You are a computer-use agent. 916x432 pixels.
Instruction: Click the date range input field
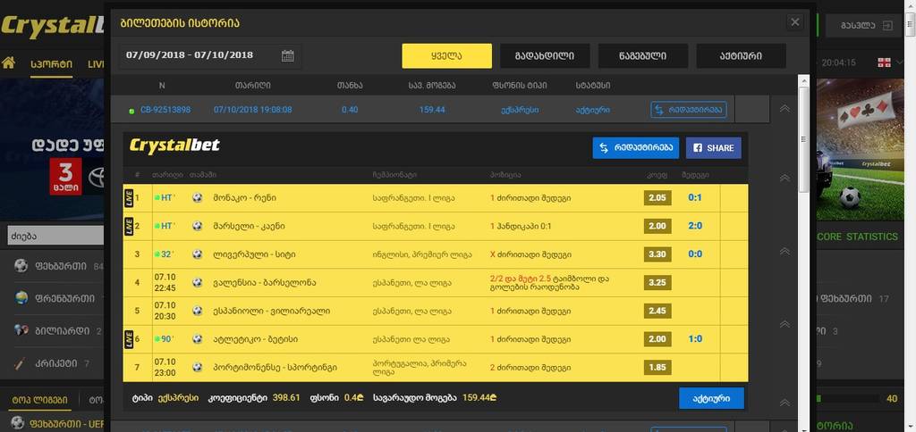pos(209,55)
